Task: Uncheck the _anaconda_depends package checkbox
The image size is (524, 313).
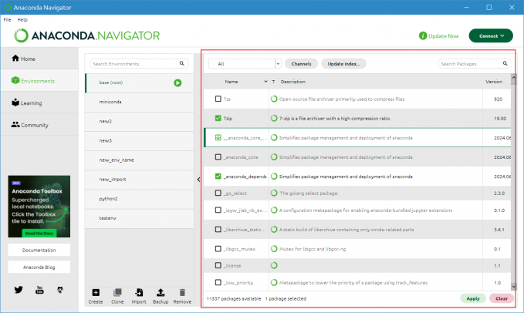Action: pyautogui.click(x=218, y=177)
